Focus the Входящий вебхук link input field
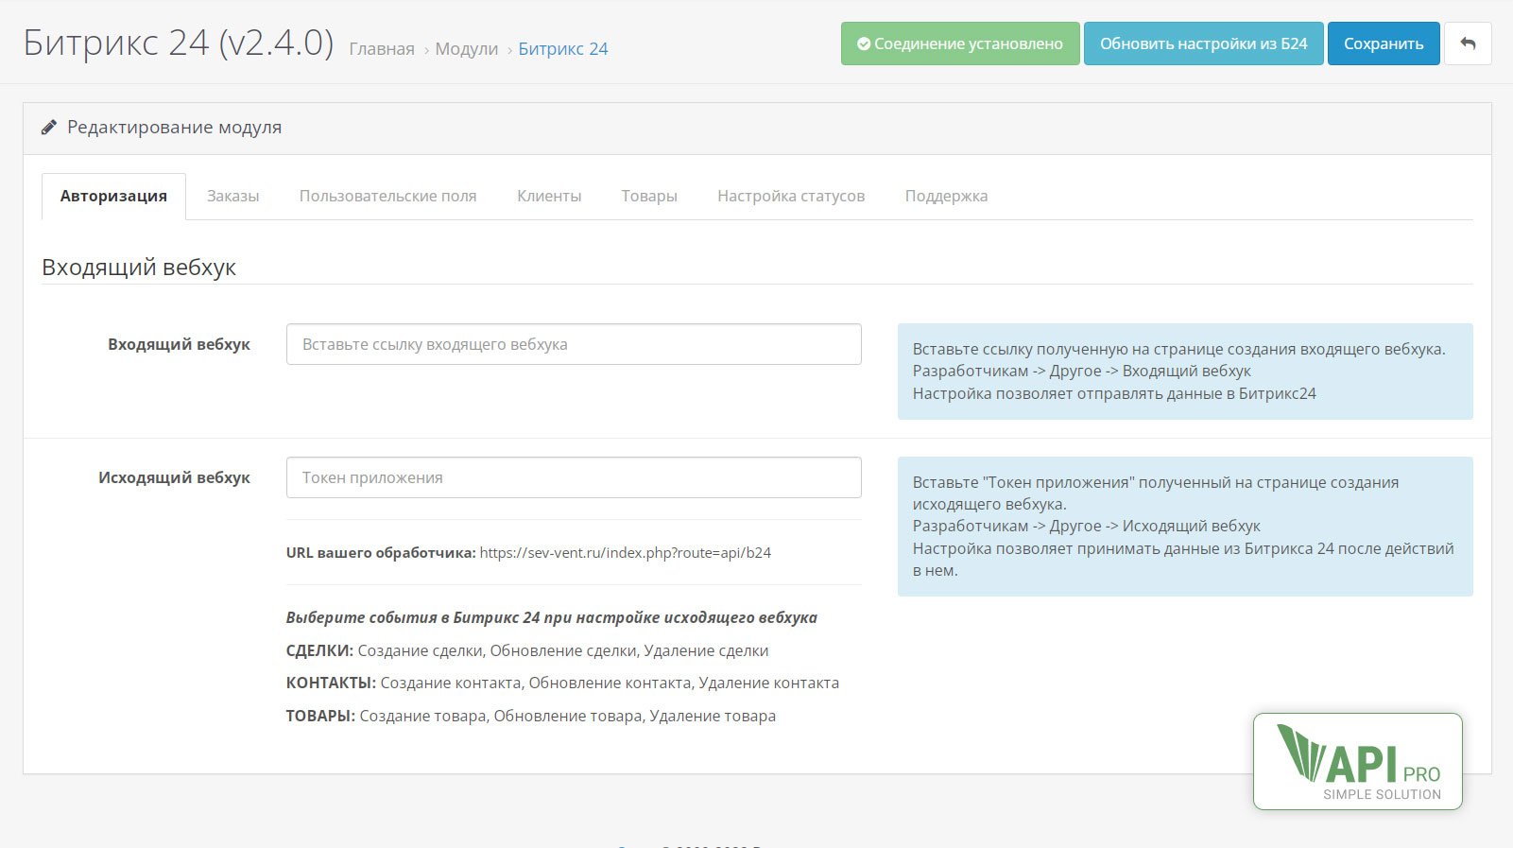The height and width of the screenshot is (848, 1513). [574, 344]
